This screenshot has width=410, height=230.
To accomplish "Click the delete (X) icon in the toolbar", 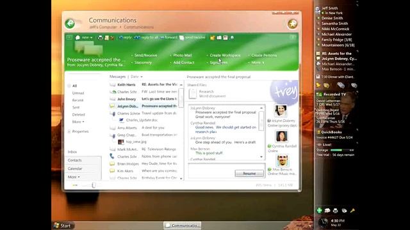I will tap(112, 38).
